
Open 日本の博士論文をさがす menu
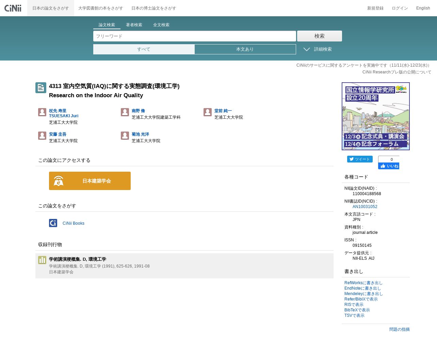tap(154, 8)
